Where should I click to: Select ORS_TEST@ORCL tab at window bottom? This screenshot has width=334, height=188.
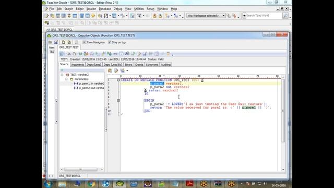[70, 176]
